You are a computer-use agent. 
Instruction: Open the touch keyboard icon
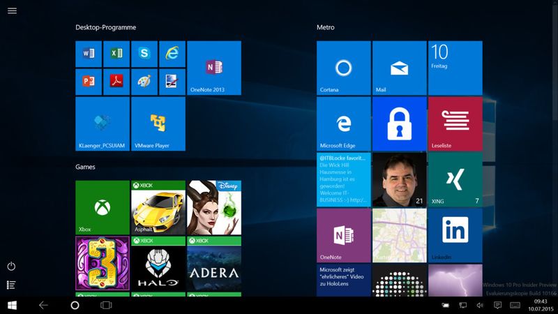[515, 305]
